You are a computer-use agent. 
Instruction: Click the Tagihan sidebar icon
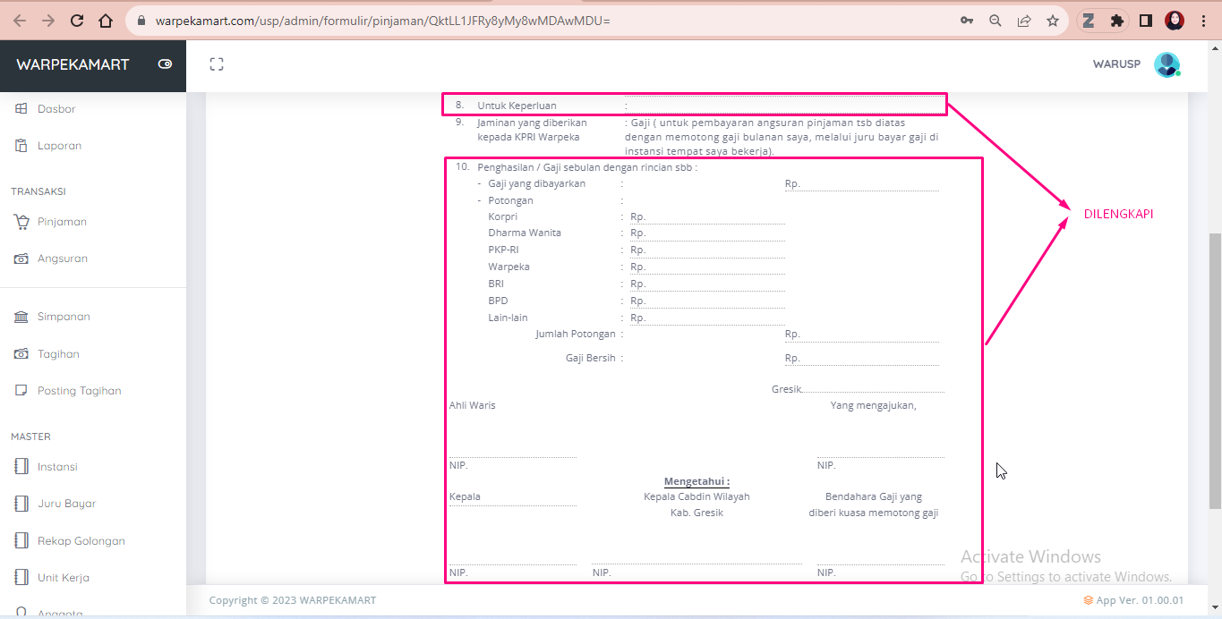(21, 354)
